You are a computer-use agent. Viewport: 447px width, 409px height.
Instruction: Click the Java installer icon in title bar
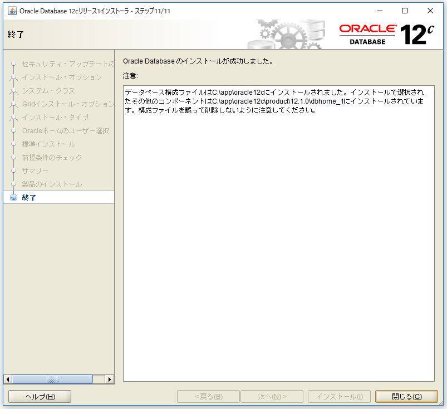pos(12,11)
